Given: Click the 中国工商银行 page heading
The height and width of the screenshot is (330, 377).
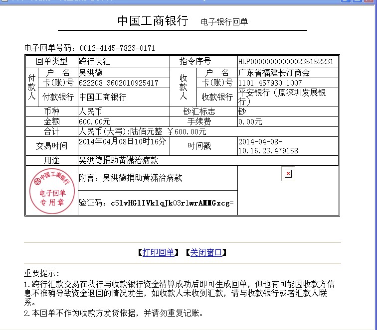Looking at the screenshot, I should click(x=153, y=21).
